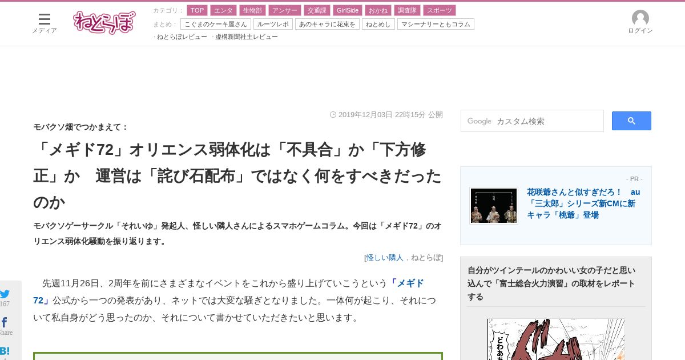Open the 生物部 category
Image resolution: width=685 pixels, height=360 pixels.
(x=252, y=10)
